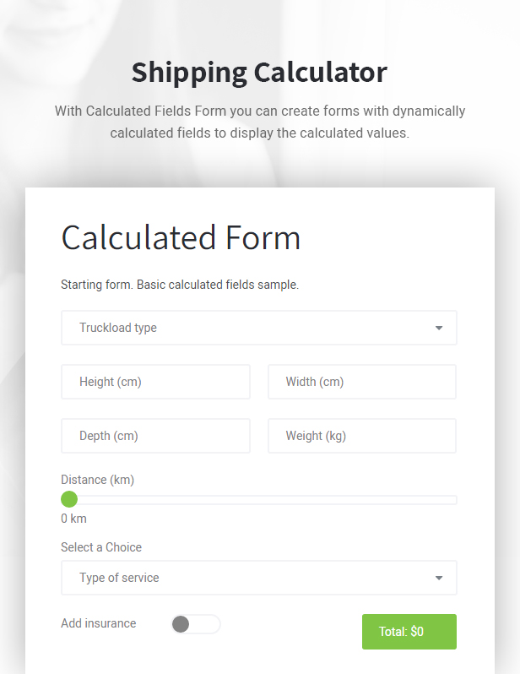Click the Calculated Form title

pyautogui.click(x=181, y=237)
